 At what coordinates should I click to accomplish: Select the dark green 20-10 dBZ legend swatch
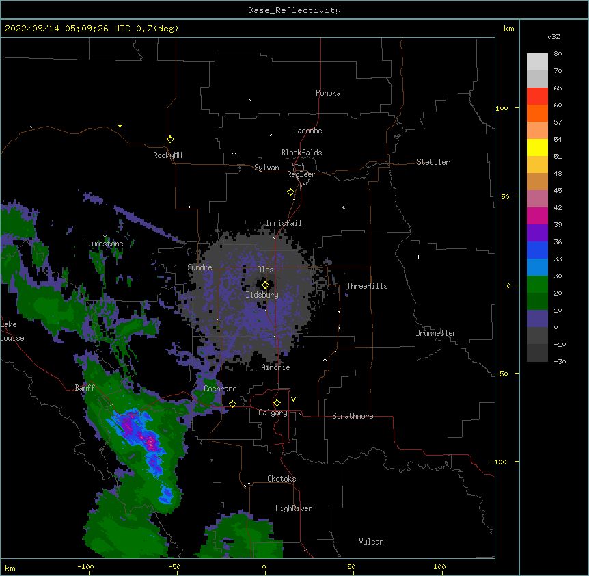[537, 302]
